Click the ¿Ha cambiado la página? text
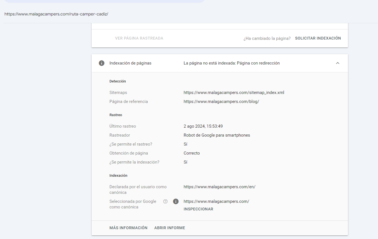This screenshot has height=239, width=378. (x=267, y=38)
